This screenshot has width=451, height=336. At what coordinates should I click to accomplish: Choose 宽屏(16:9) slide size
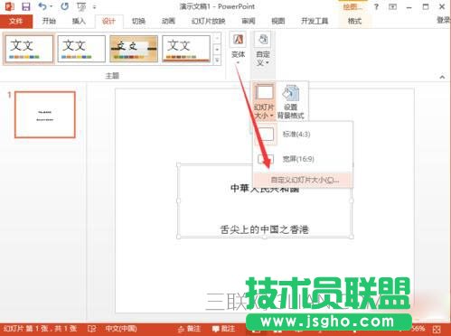(303, 159)
